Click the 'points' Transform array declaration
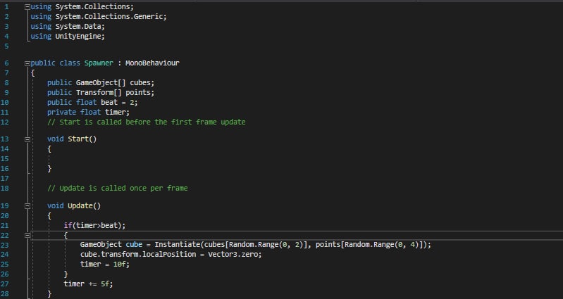563x299 pixels. tap(101, 92)
